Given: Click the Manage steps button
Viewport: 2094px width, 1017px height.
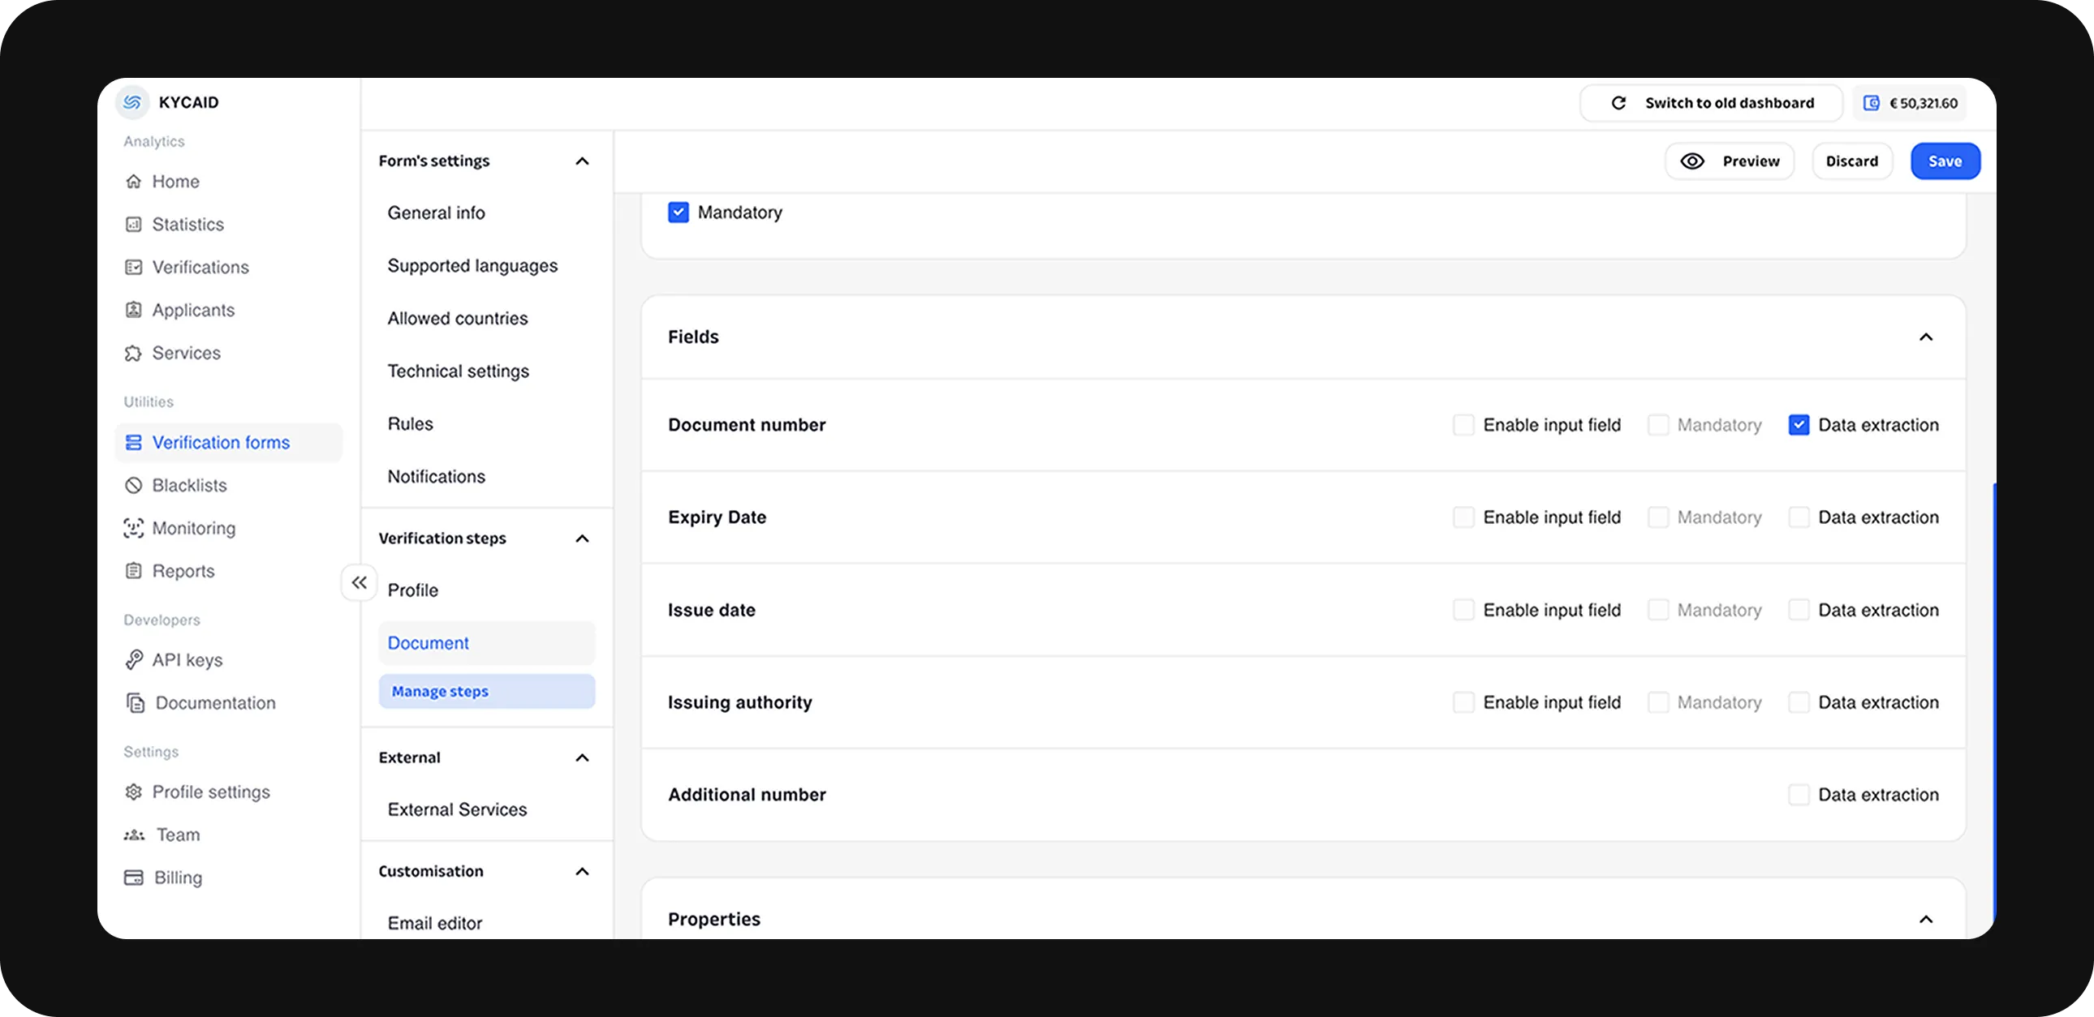Looking at the screenshot, I should click(x=486, y=691).
